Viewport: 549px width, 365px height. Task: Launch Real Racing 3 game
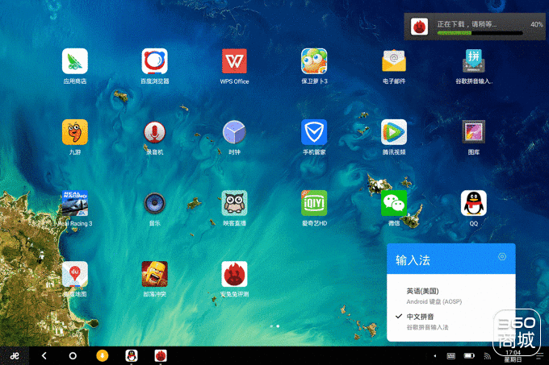(74, 203)
